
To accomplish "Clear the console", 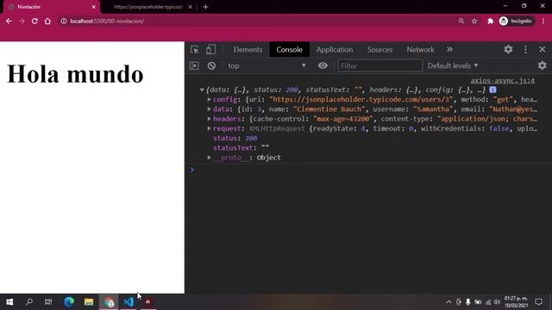I will tap(211, 65).
